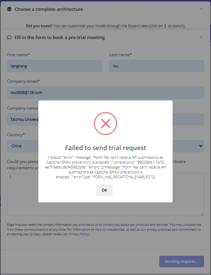211x275 pixels.
Task: Click the JSON error message text
Action: pos(105,167)
